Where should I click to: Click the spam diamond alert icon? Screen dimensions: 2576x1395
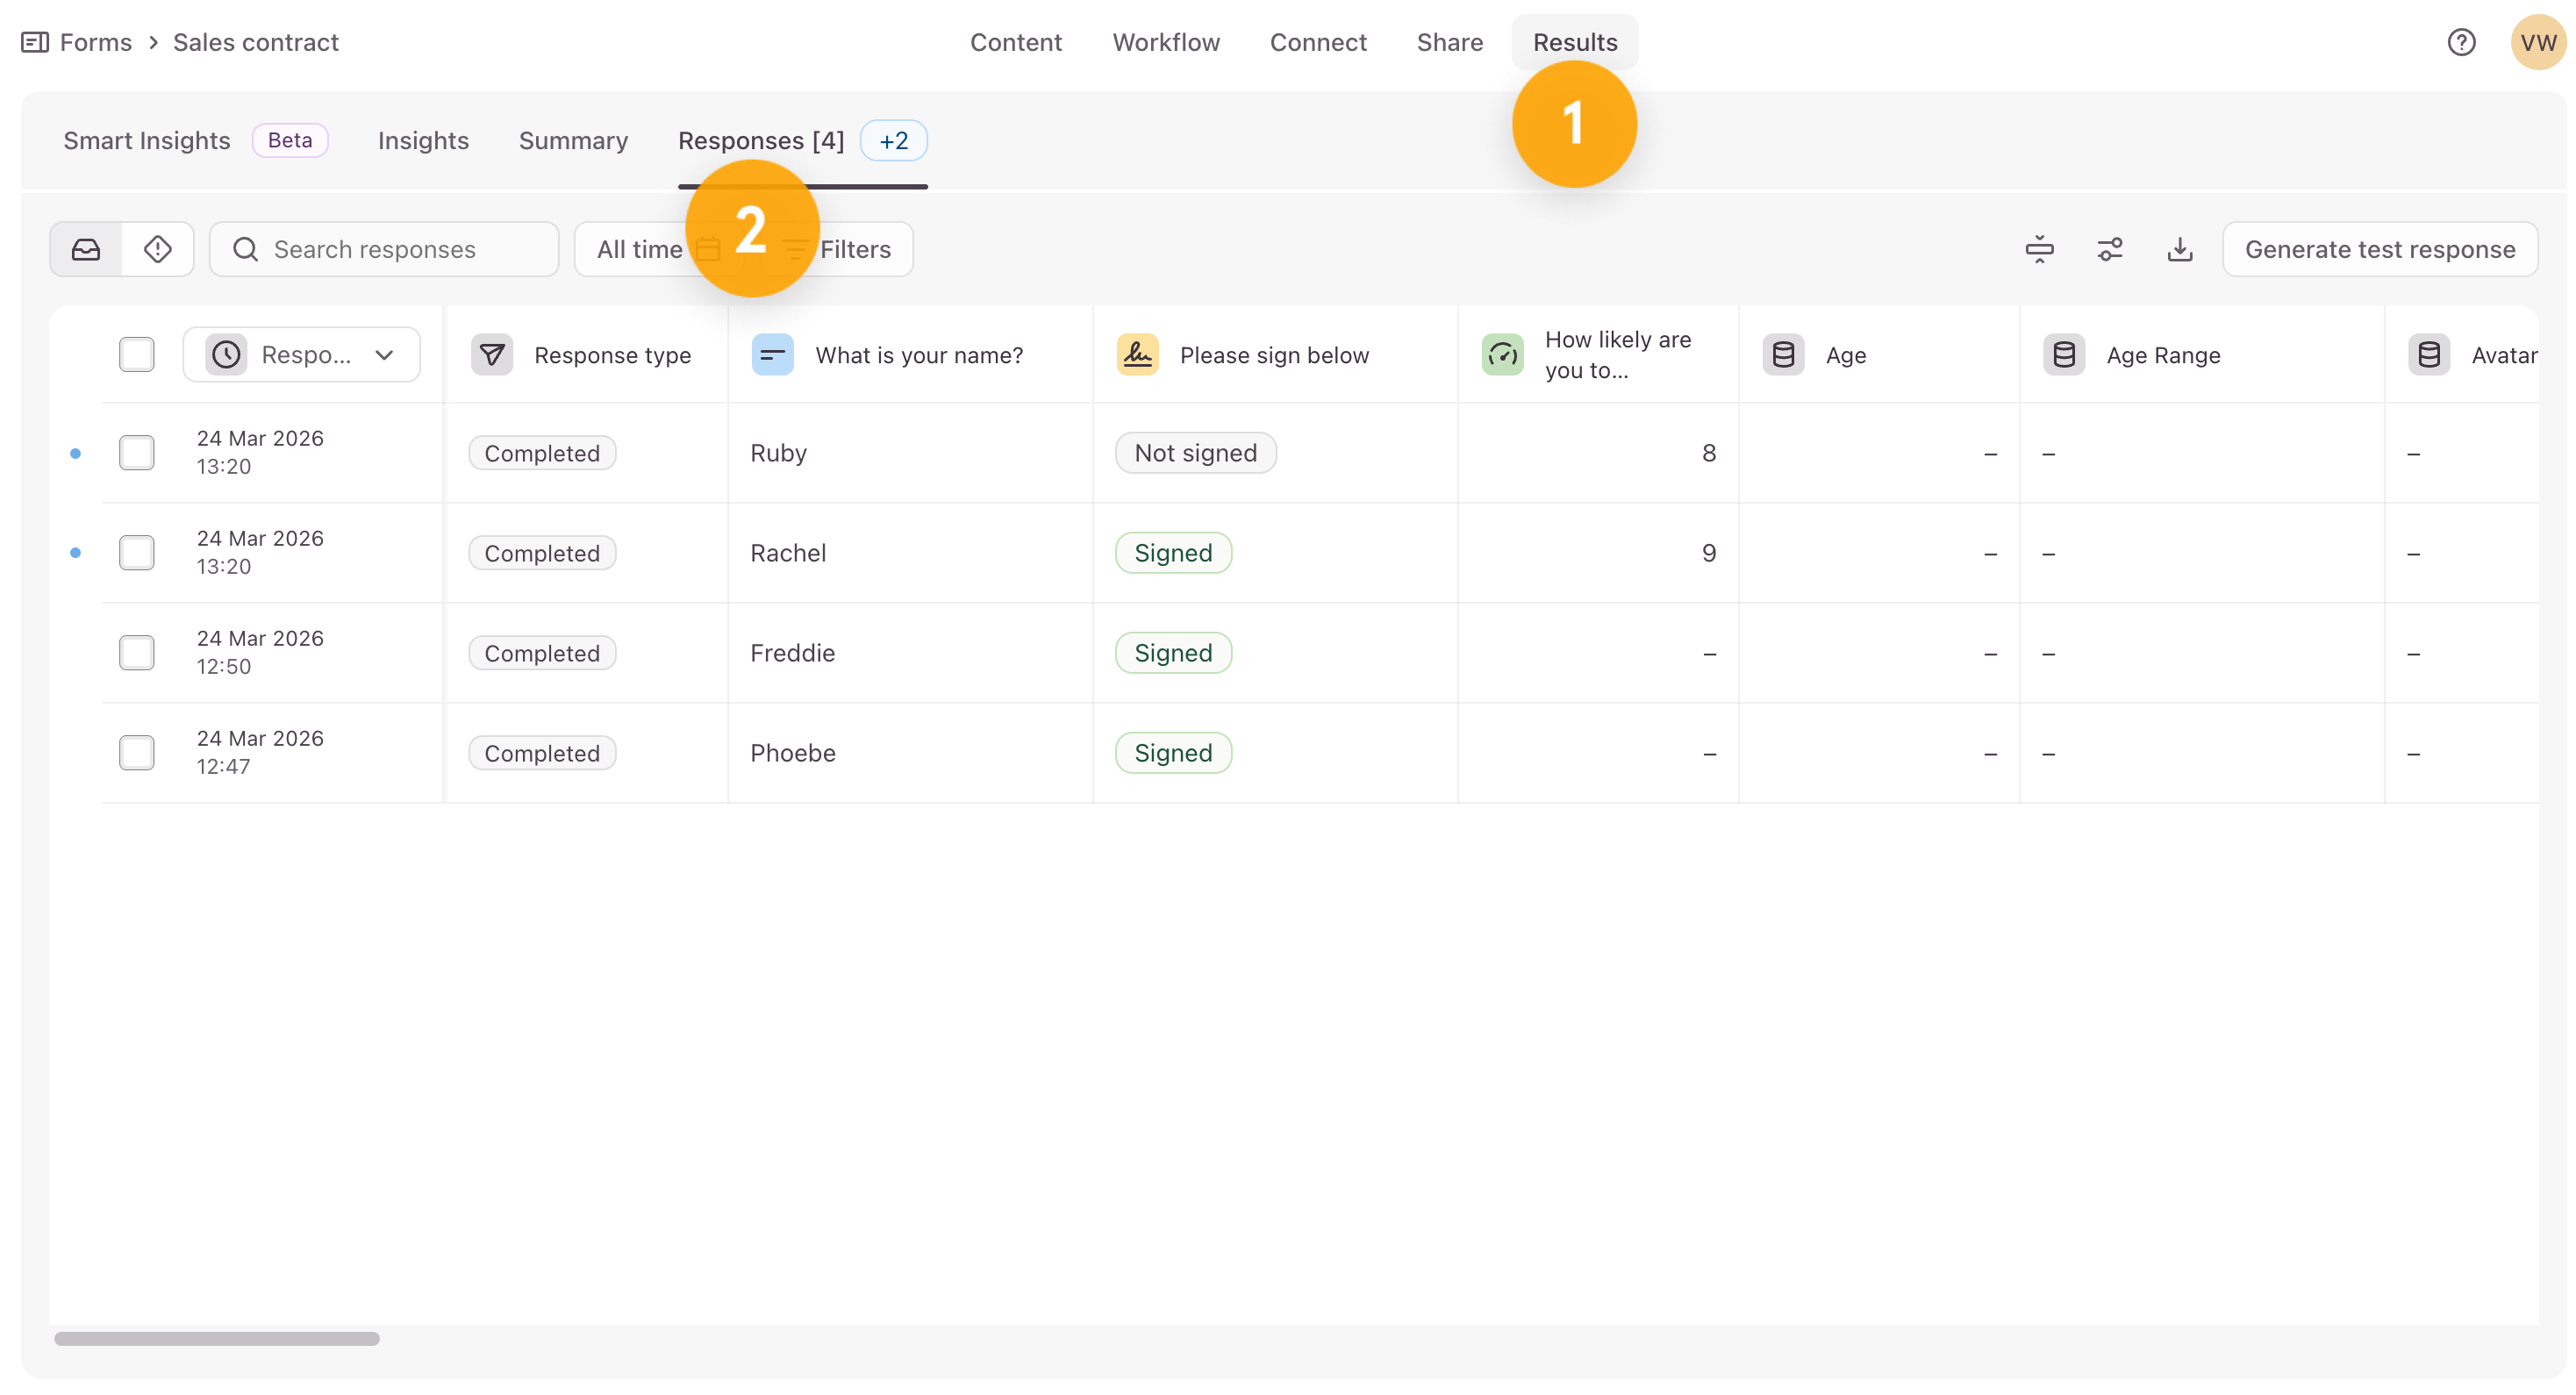(x=158, y=249)
